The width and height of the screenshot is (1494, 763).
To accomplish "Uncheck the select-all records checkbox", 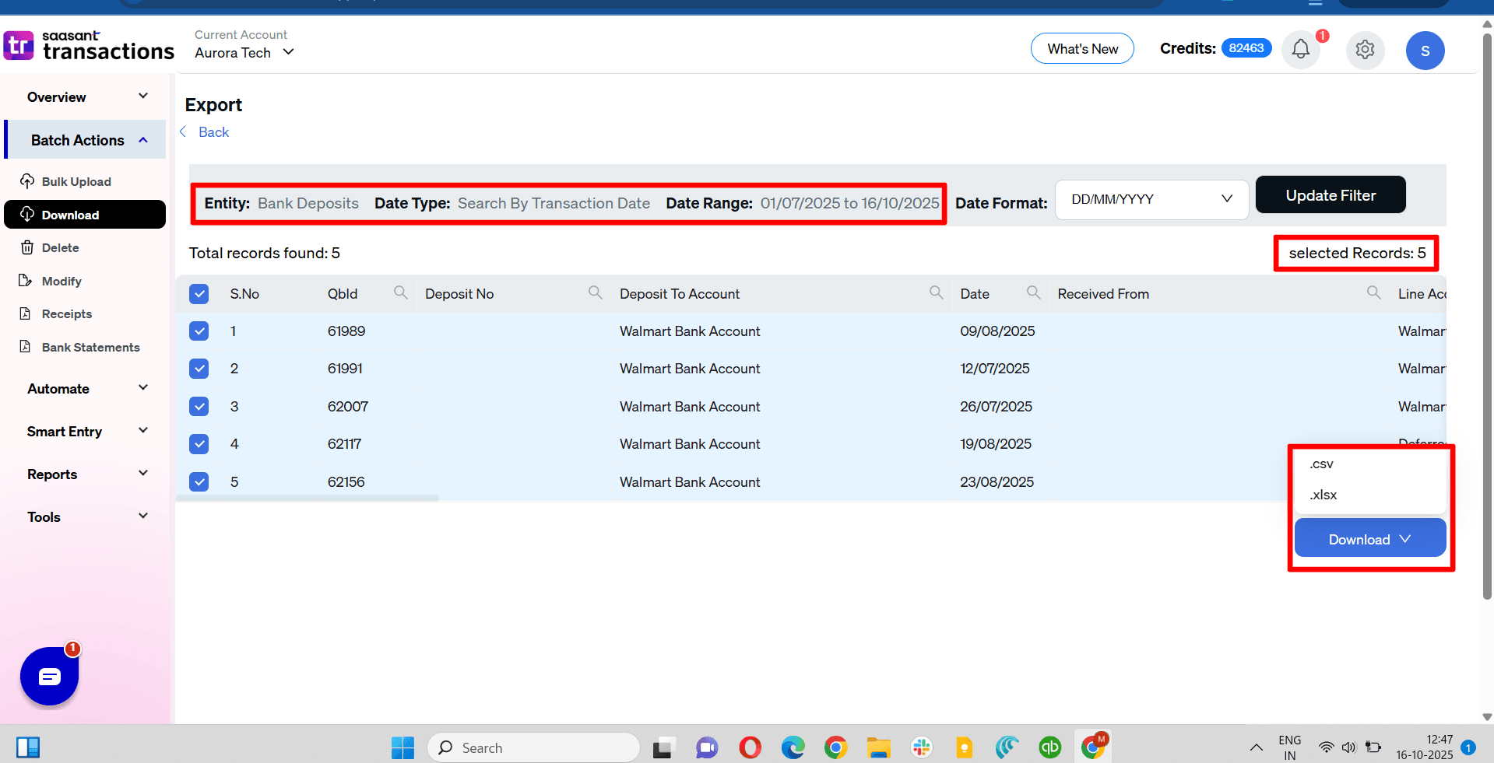I will point(199,294).
